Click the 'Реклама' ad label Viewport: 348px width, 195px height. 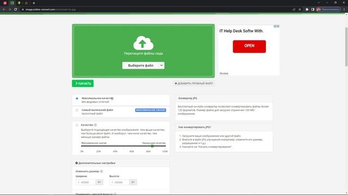coord(223,74)
